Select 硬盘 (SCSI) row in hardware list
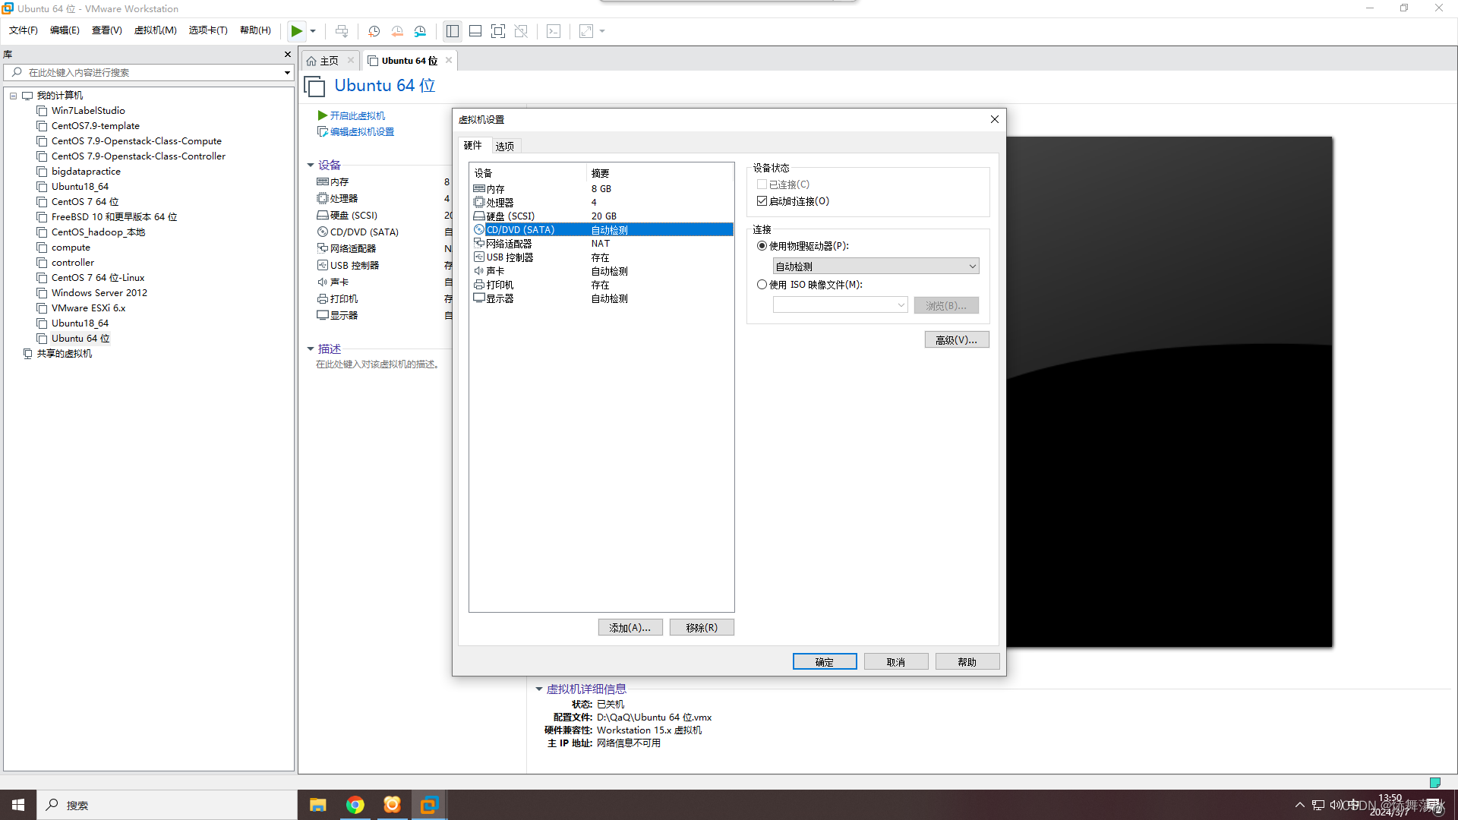1458x820 pixels. pos(602,216)
